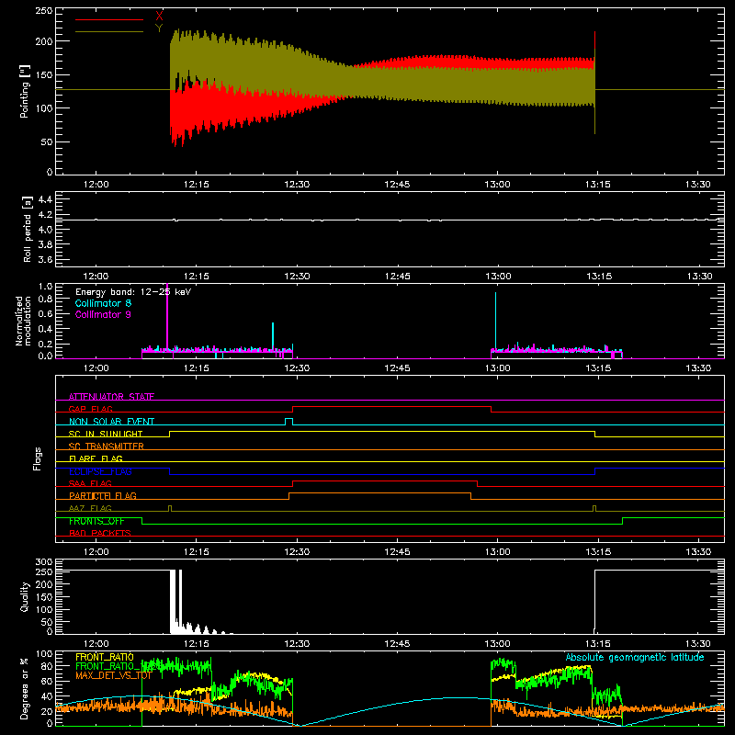This screenshot has height=735, width=735.
Task: Click the 'Absolute geomagnetic latitude' label
Action: [x=635, y=657]
